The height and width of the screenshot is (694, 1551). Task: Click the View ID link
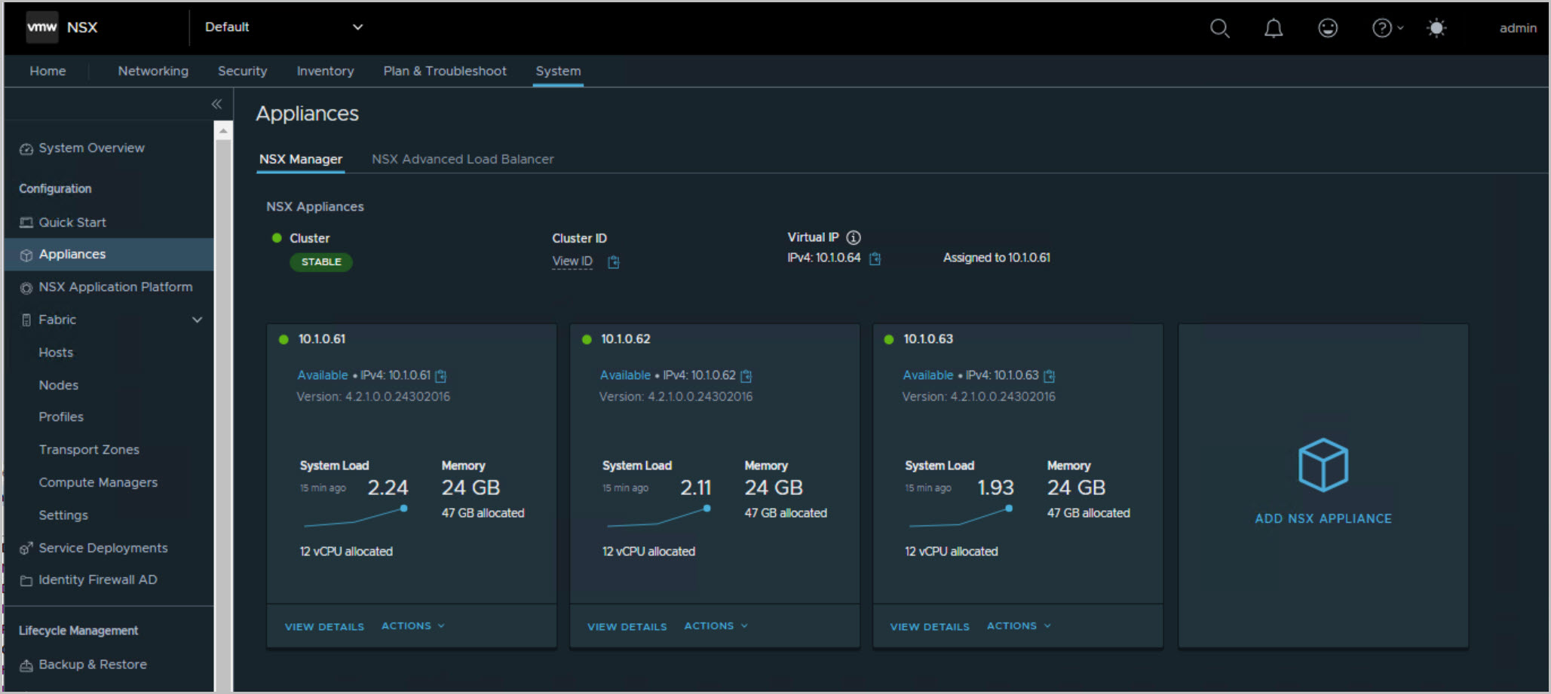(x=572, y=261)
